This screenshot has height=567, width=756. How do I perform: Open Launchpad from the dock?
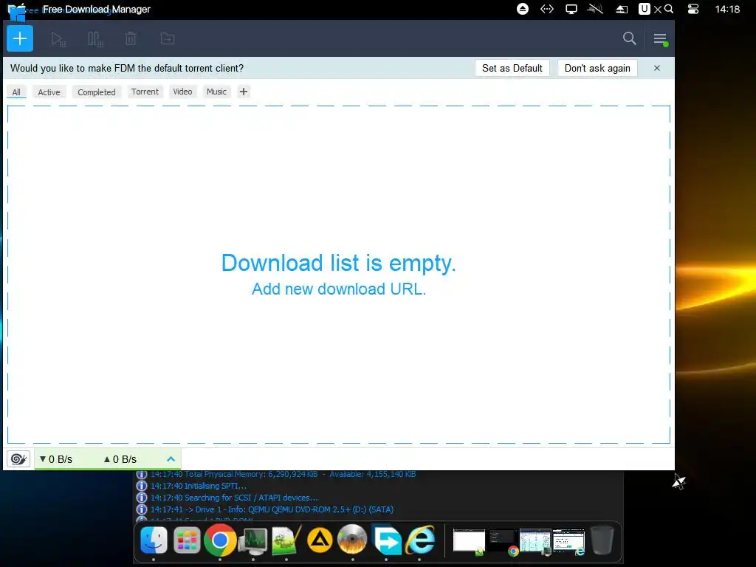pos(187,540)
